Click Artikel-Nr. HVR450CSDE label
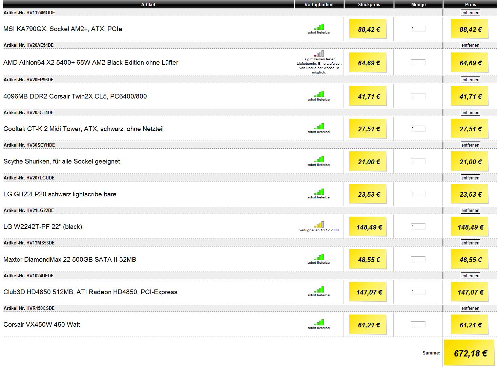The image size is (498, 367). tap(29, 308)
